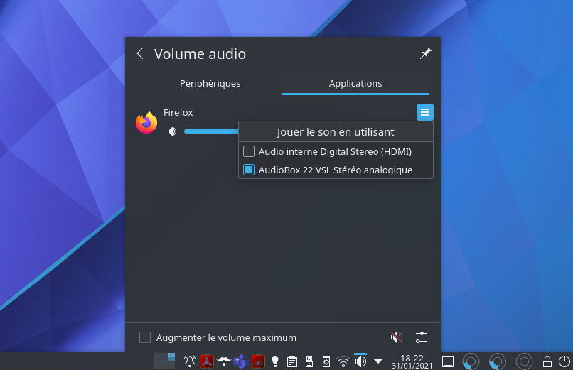Click the red molecule tray icon
Screen dimensions: 573x370
click(207, 361)
